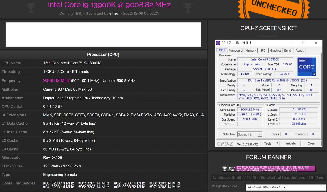This screenshot has height=192, width=327.
Task: Click the elmor submitter link
Action: tap(114, 13)
